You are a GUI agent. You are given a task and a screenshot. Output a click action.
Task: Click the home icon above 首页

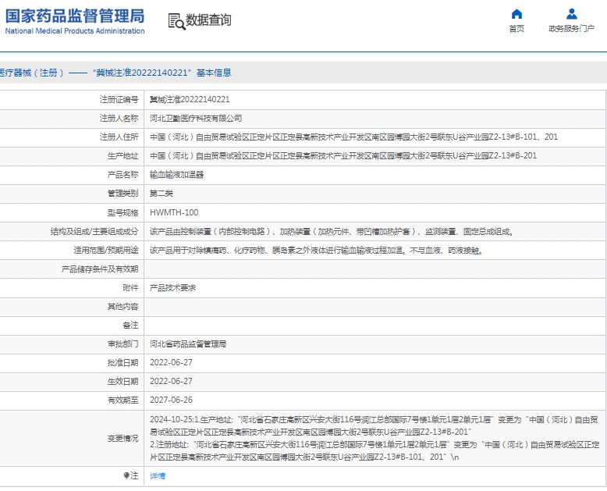click(516, 14)
